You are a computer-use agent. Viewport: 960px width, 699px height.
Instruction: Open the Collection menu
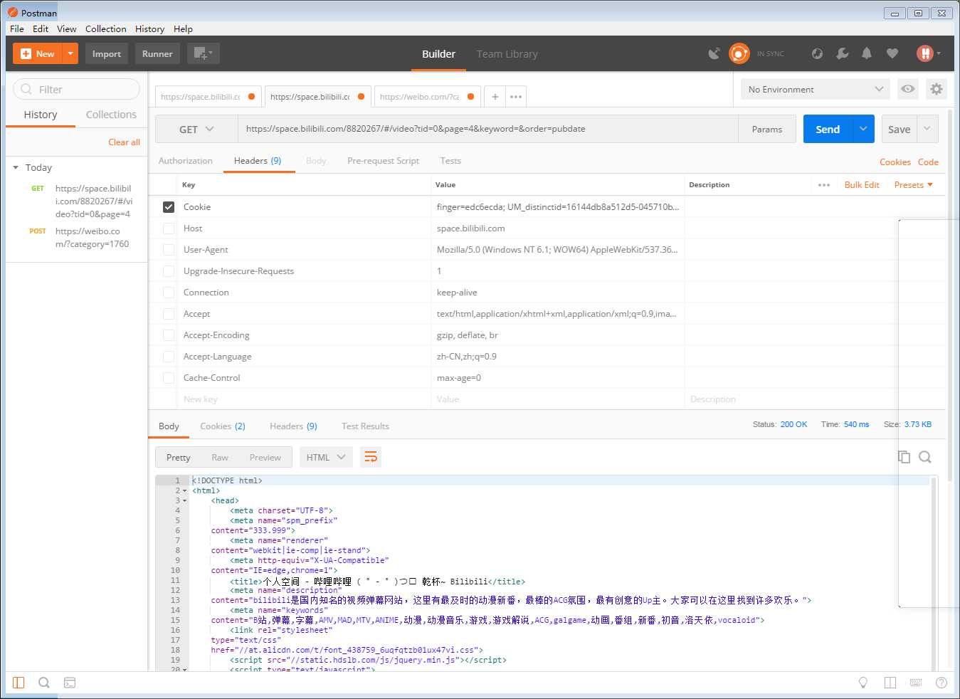click(x=105, y=29)
